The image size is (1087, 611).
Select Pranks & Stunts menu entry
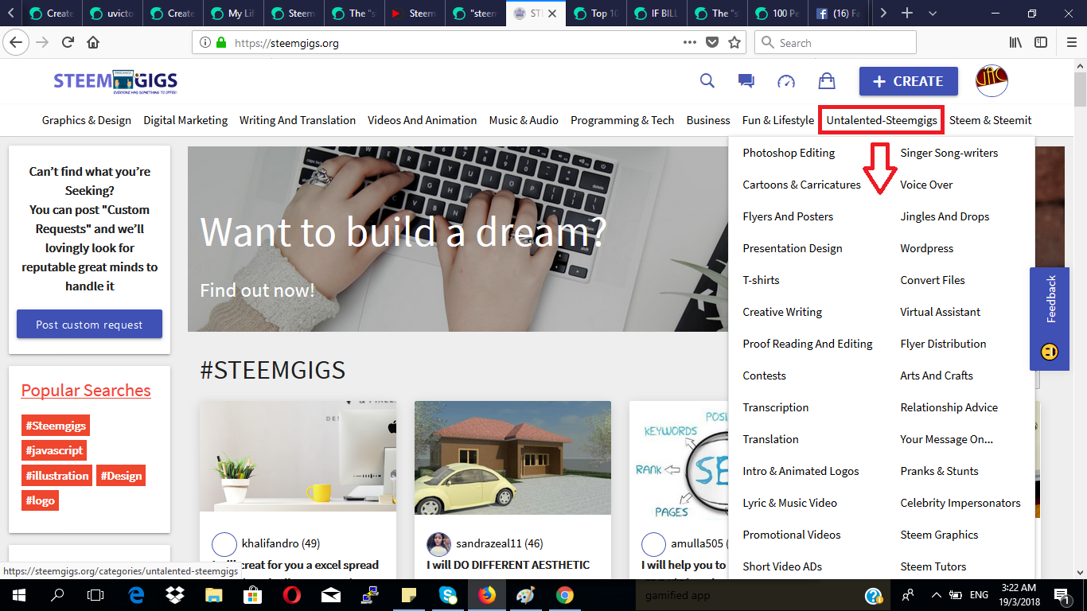[939, 471]
